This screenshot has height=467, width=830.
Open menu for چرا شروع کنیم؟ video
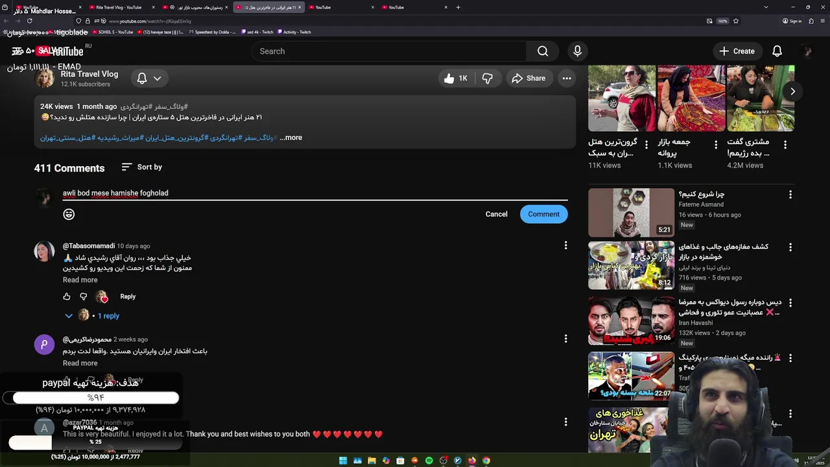click(790, 195)
